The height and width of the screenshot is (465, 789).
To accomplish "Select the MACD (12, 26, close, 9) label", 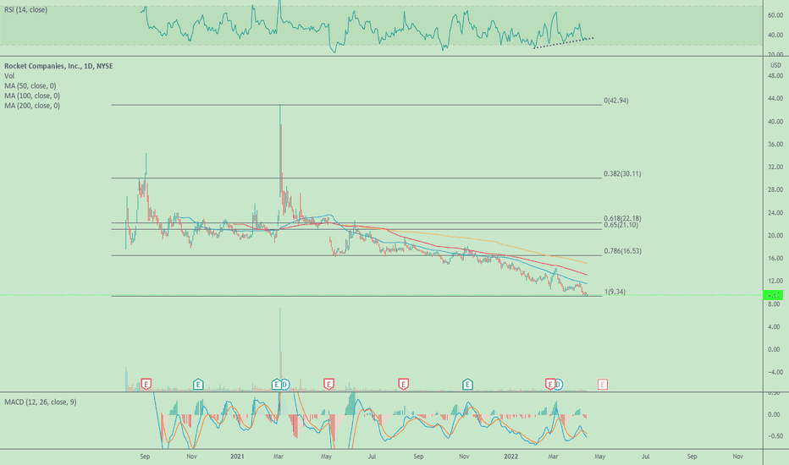I will point(41,402).
